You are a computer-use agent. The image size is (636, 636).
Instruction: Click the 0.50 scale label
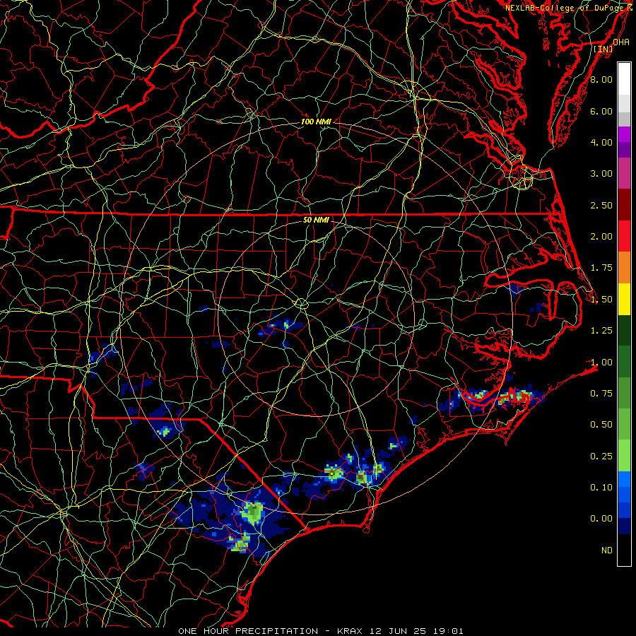pyautogui.click(x=601, y=425)
